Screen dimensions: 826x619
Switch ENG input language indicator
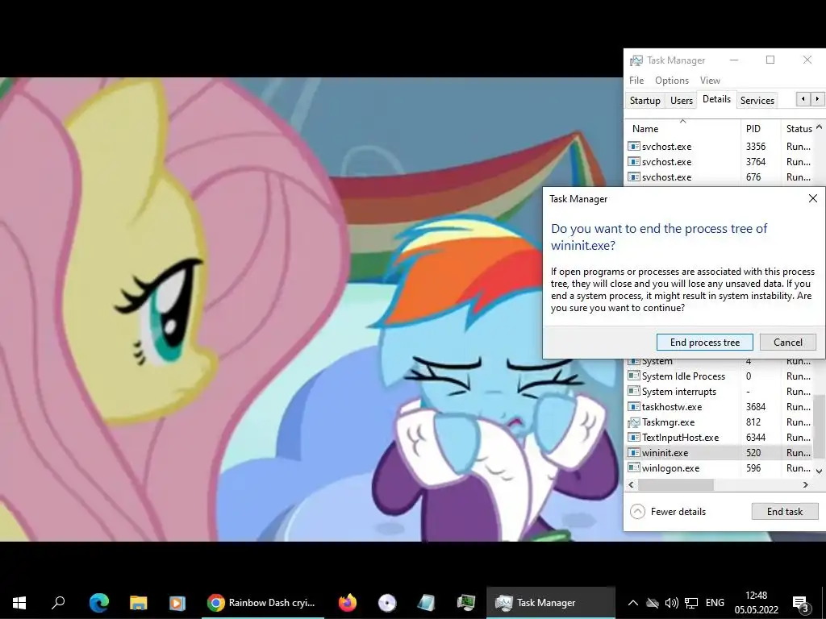coord(715,603)
